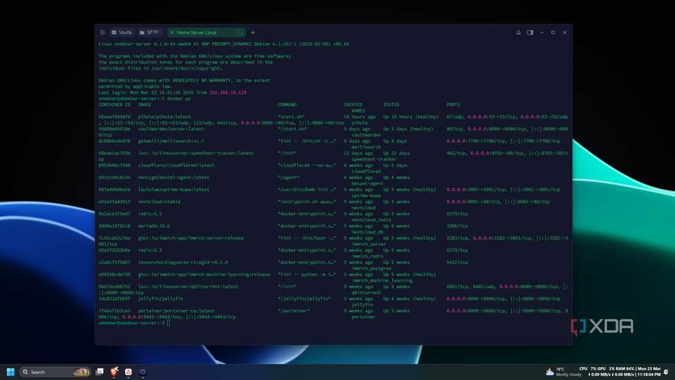
Task: Open Brave browser from the taskbar
Action: [114, 371]
